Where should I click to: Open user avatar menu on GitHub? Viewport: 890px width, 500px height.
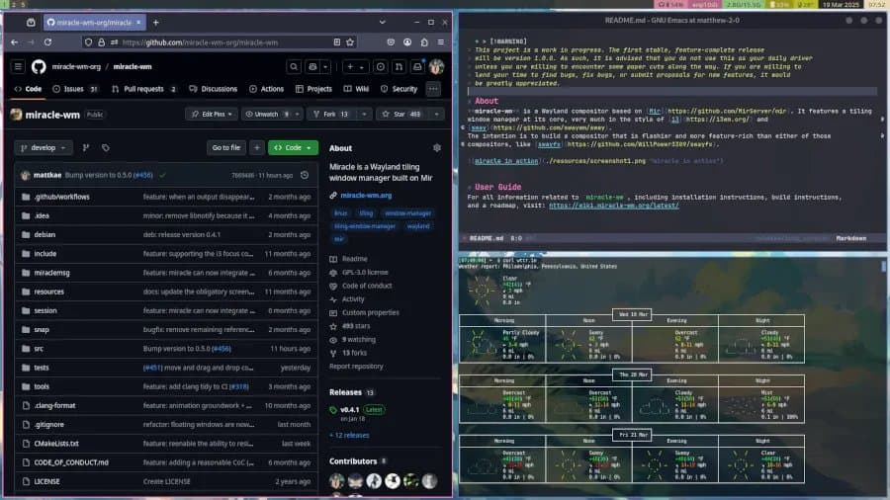coord(436,67)
